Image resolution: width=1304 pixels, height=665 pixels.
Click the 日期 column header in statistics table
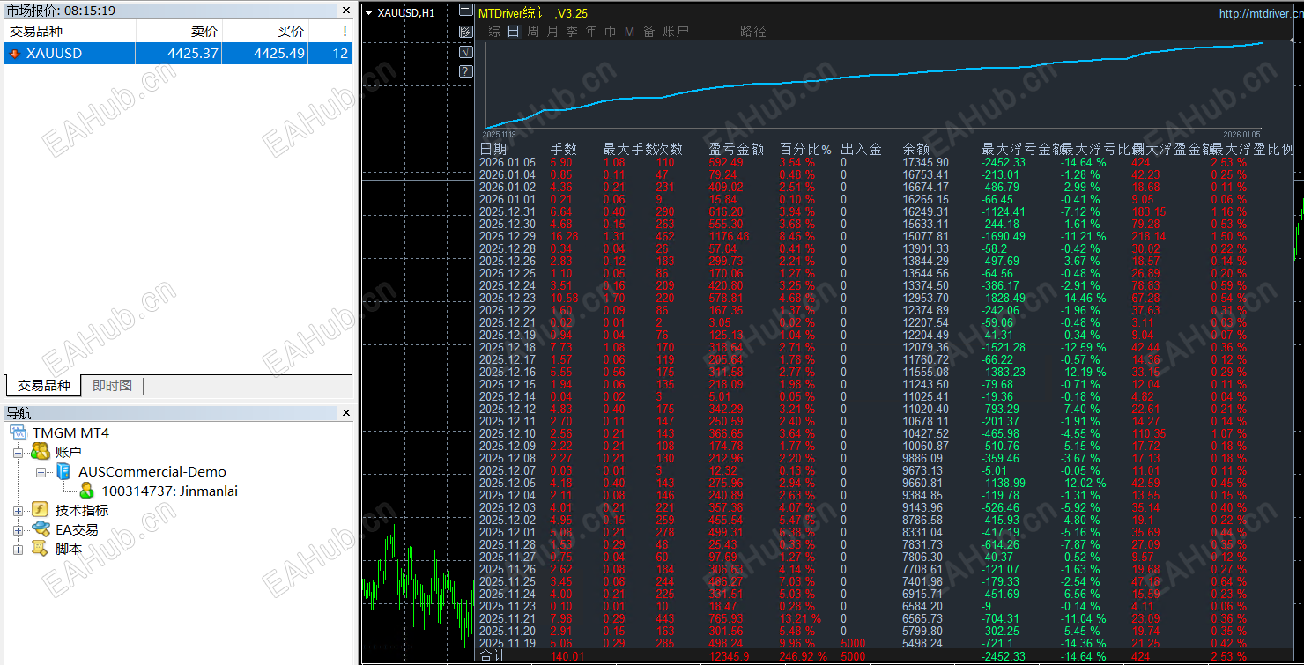pyautogui.click(x=493, y=150)
